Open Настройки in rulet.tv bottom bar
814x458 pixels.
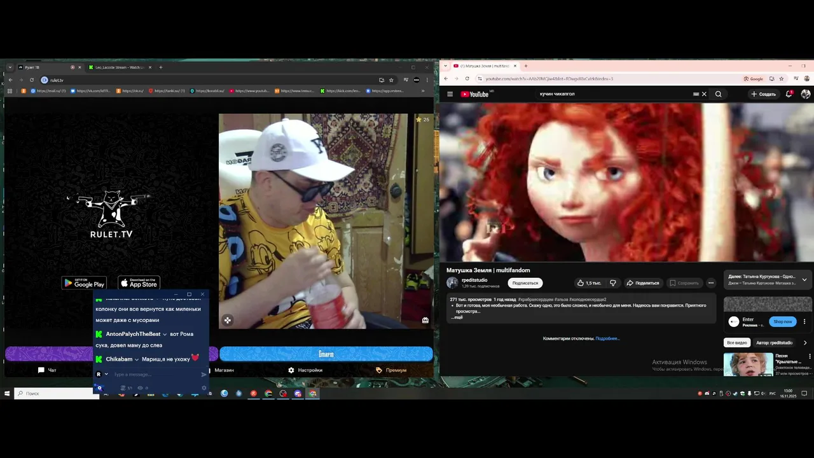[x=305, y=370]
